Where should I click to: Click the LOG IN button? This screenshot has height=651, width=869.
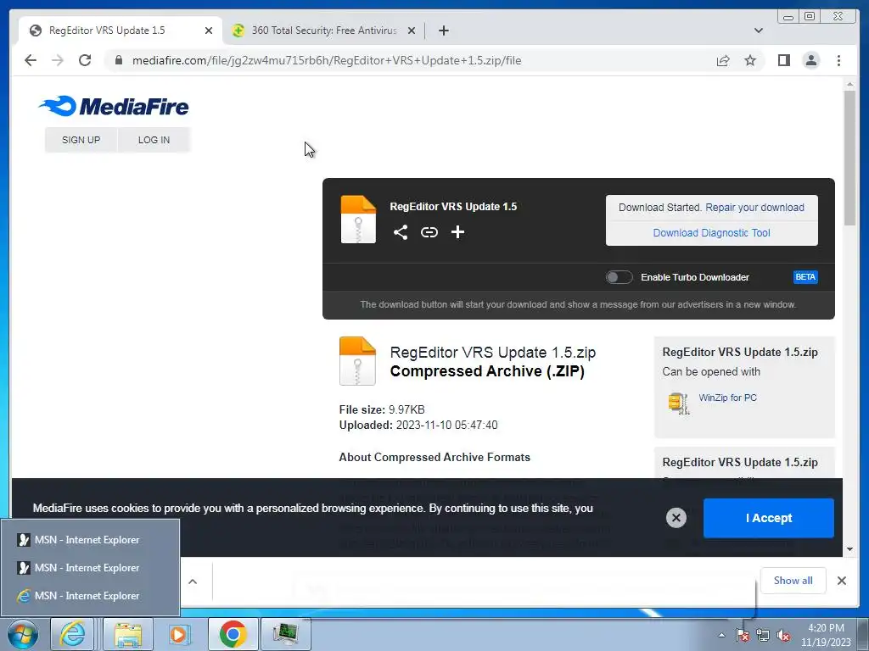pyautogui.click(x=154, y=140)
